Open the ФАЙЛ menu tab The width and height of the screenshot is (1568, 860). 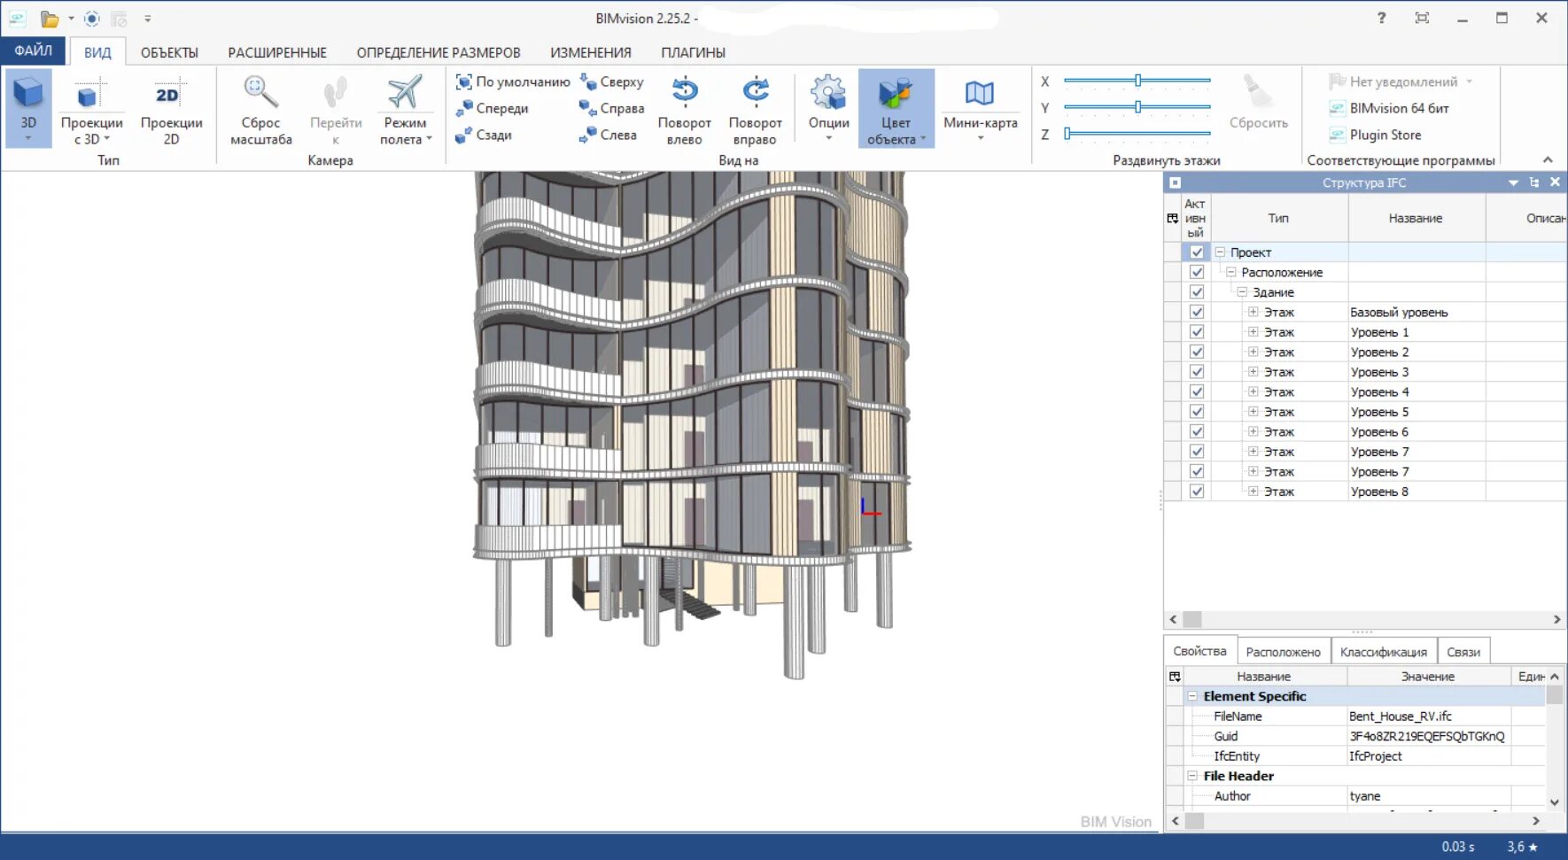[x=33, y=51]
